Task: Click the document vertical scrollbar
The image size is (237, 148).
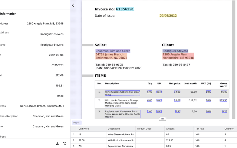Action: click(234, 59)
